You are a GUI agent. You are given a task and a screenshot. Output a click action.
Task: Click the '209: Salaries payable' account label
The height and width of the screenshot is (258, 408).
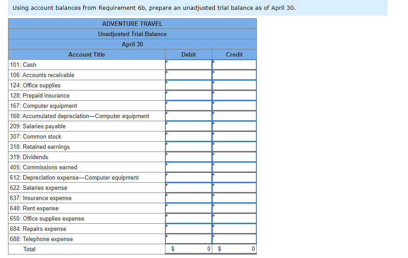pyautogui.click(x=38, y=127)
